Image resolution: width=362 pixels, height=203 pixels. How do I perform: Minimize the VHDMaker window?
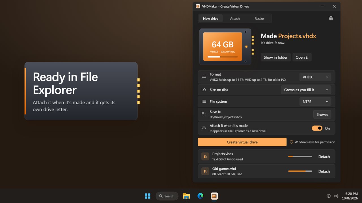322,6
